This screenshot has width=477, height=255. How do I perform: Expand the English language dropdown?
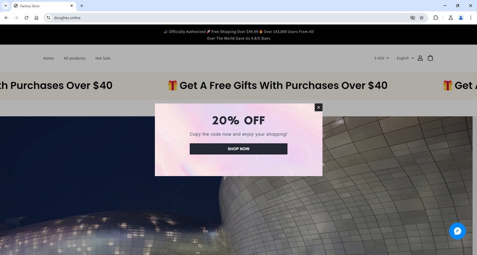pos(405,58)
